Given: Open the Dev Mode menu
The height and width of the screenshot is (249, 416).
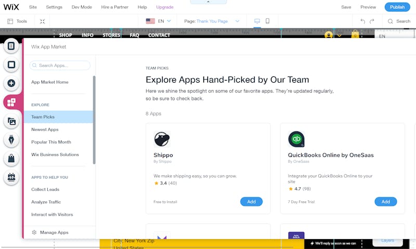Looking at the screenshot, I should coord(82,7).
